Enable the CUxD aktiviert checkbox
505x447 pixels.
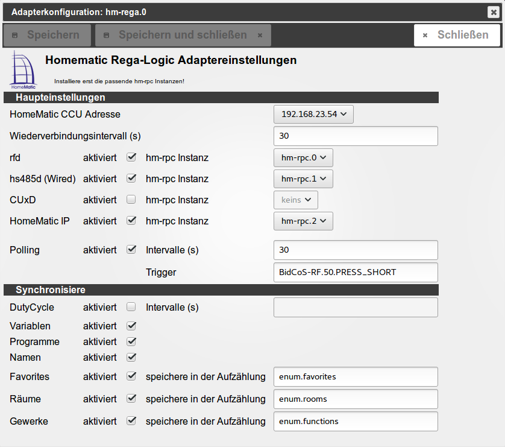[131, 200]
